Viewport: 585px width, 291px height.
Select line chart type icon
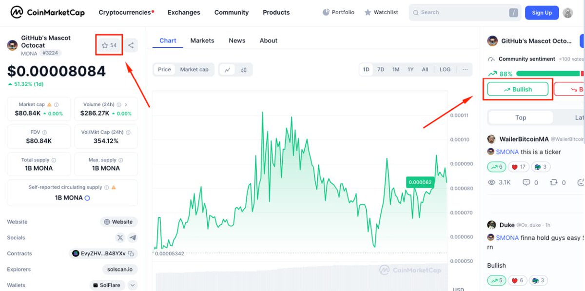click(227, 70)
